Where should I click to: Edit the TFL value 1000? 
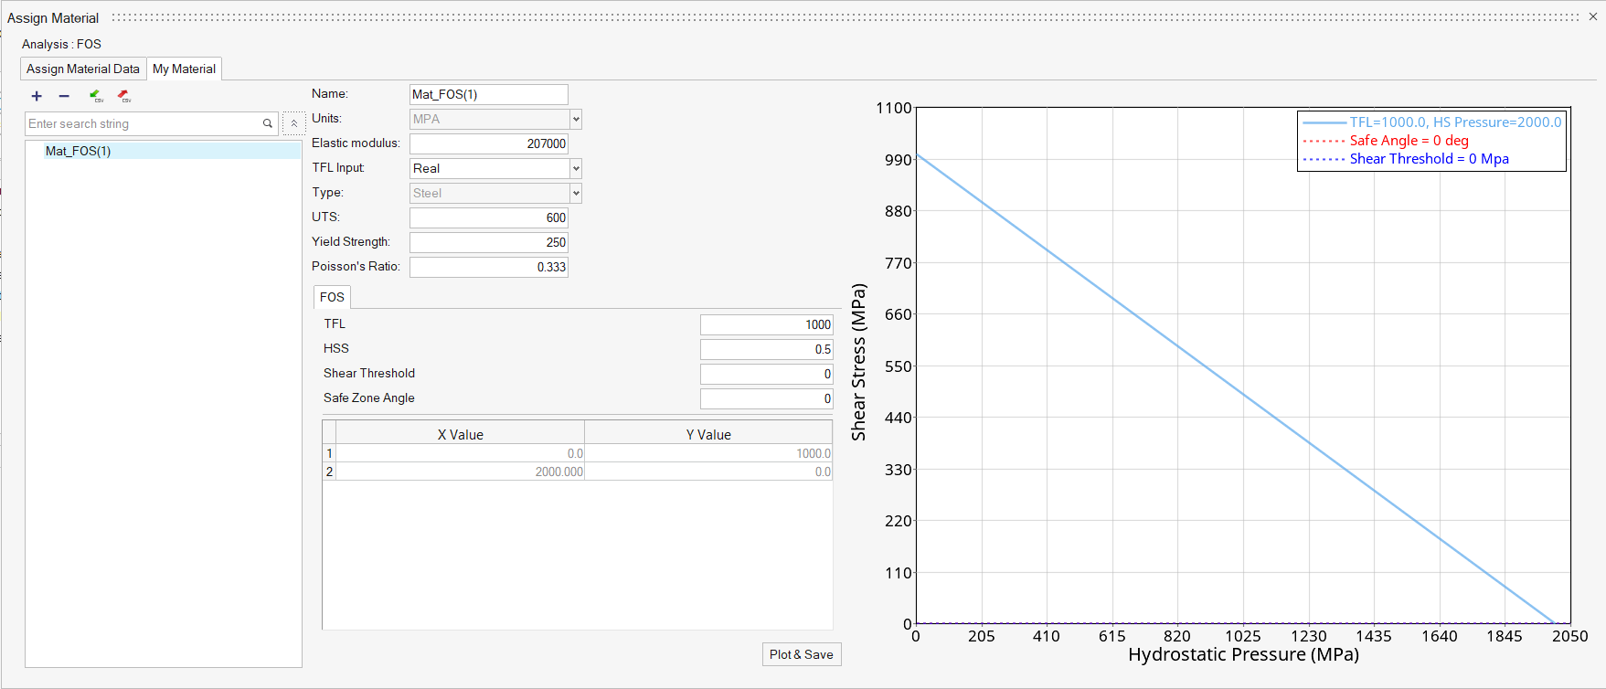[x=766, y=324]
